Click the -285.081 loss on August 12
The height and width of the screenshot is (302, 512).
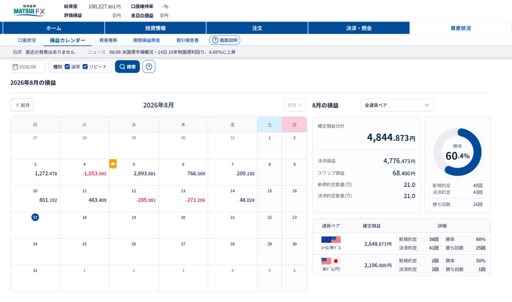click(146, 200)
